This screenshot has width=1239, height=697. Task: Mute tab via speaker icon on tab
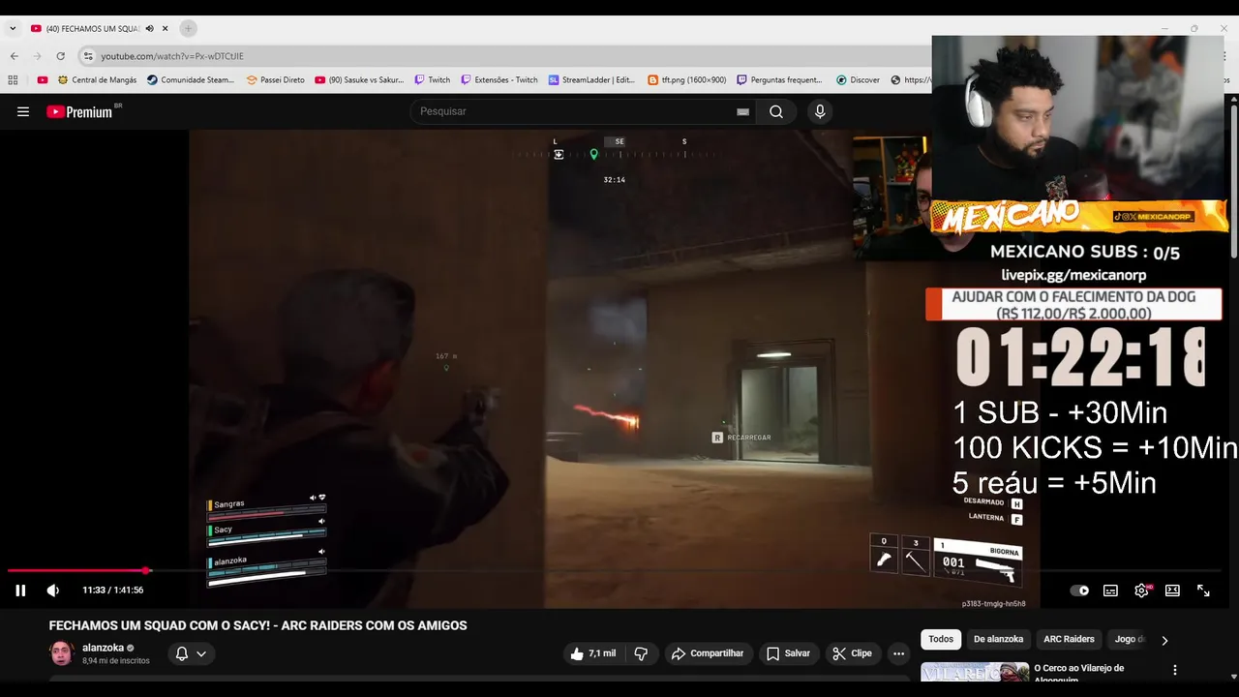click(x=149, y=28)
